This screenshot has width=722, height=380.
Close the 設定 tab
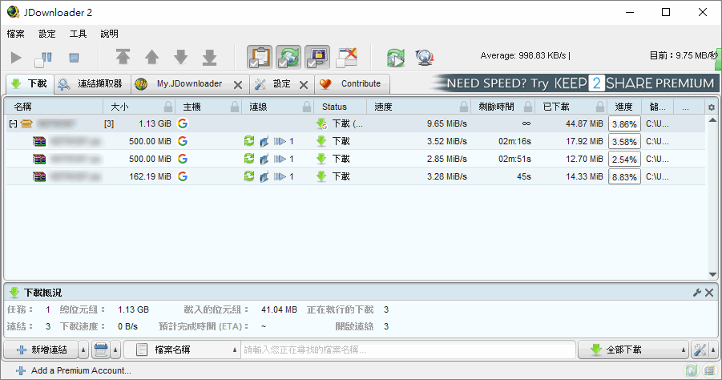click(x=304, y=85)
